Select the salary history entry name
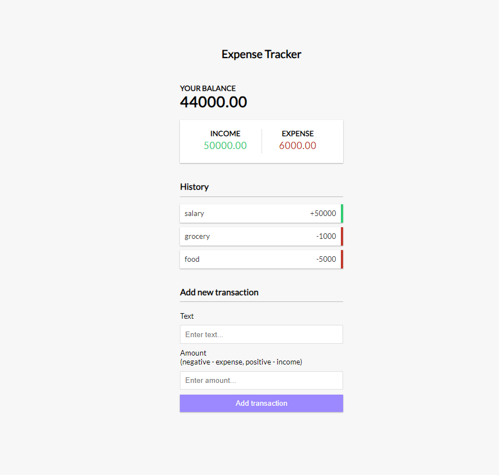This screenshot has width=499, height=475. (x=194, y=213)
